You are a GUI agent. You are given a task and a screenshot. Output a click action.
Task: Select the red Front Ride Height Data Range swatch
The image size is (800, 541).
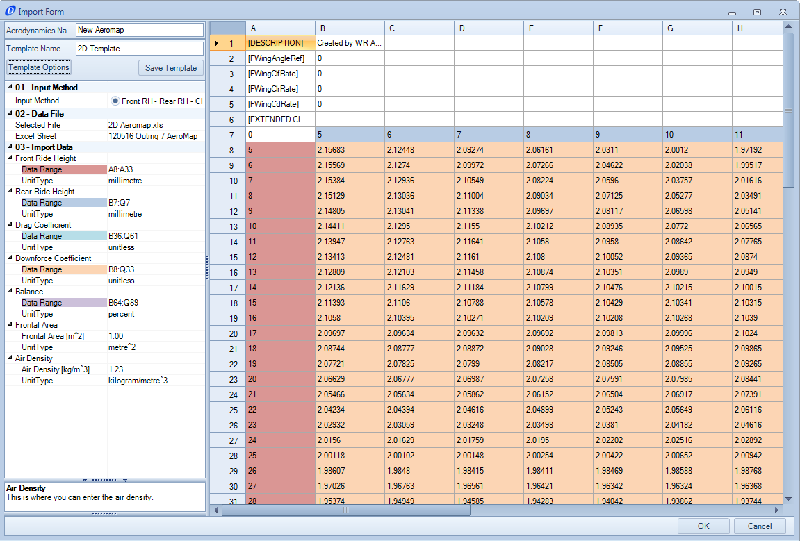(x=64, y=169)
